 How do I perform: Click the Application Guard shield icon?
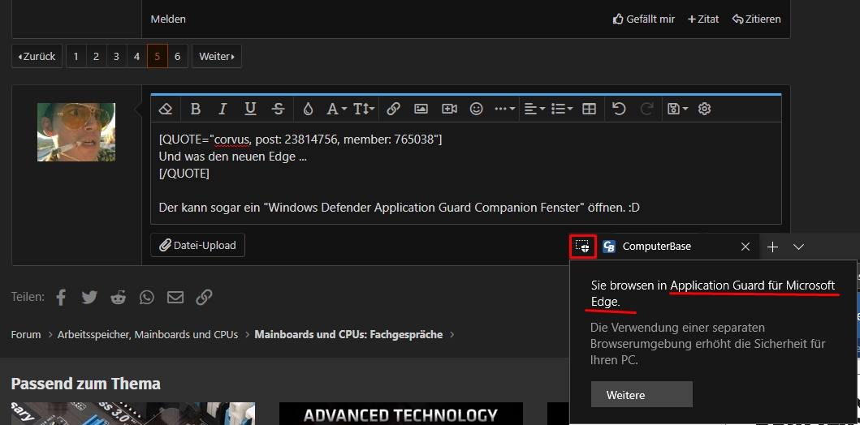[x=583, y=247]
